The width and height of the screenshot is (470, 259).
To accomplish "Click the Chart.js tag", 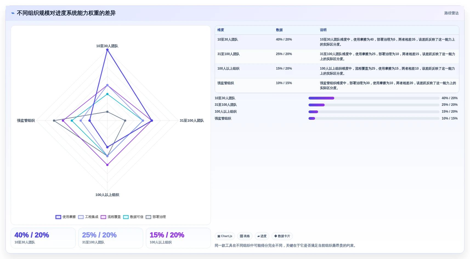I will [x=225, y=236].
